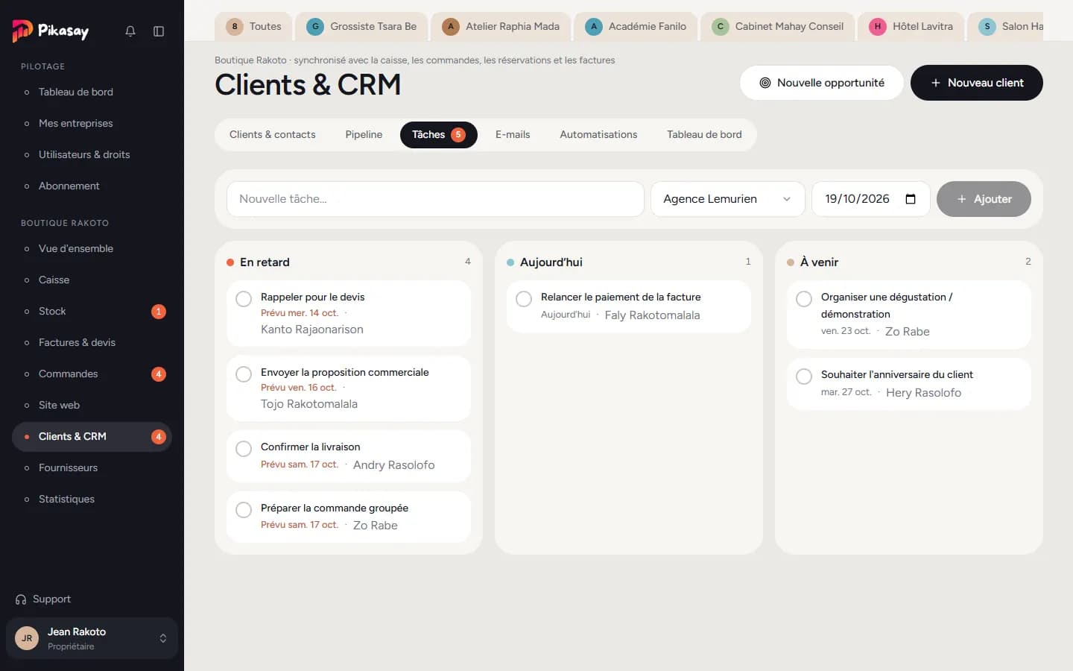Collapse the sidebar panel icon
This screenshot has height=671, width=1073.
pyautogui.click(x=159, y=31)
